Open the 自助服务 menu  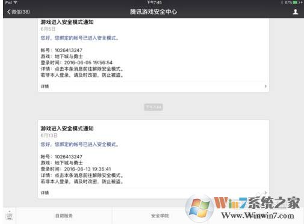[64, 216]
